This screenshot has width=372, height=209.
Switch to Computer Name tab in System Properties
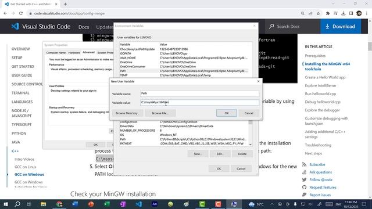pos(56,53)
